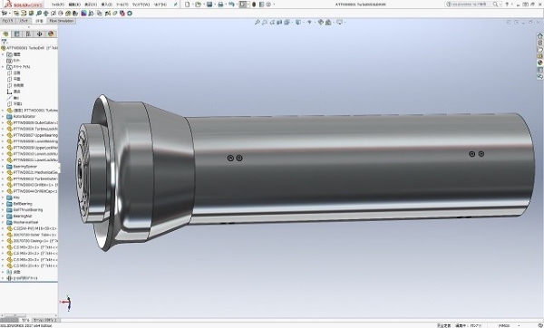This screenshot has width=544, height=328.
Task: Open the first menu in the menu bar
Action: click(58, 5)
